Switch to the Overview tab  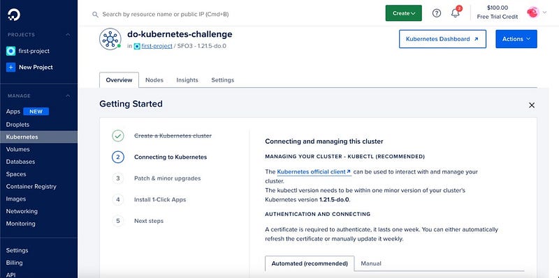(x=119, y=80)
